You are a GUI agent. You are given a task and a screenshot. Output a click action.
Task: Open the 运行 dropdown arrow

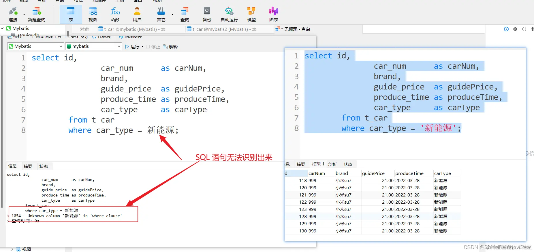[142, 47]
